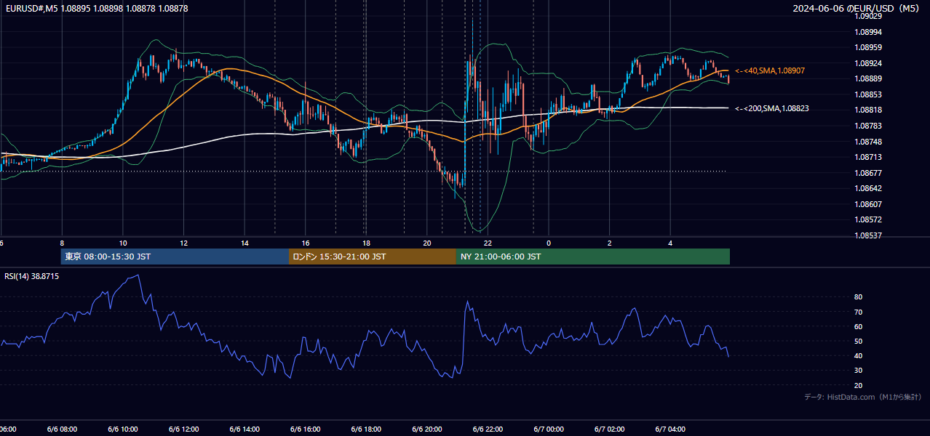Select the 東京 08:00-15:30 JST session bar
930x436 pixels.
tap(175, 257)
